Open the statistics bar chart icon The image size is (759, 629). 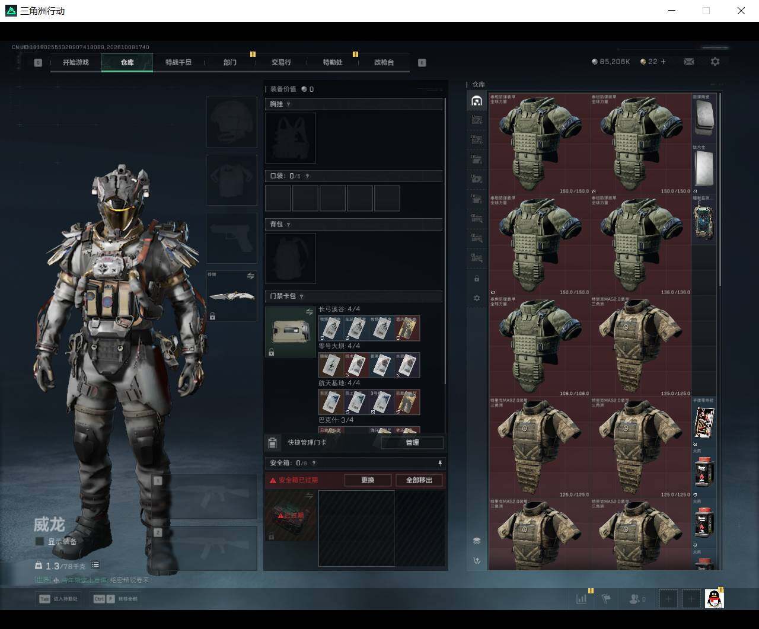coord(582,599)
